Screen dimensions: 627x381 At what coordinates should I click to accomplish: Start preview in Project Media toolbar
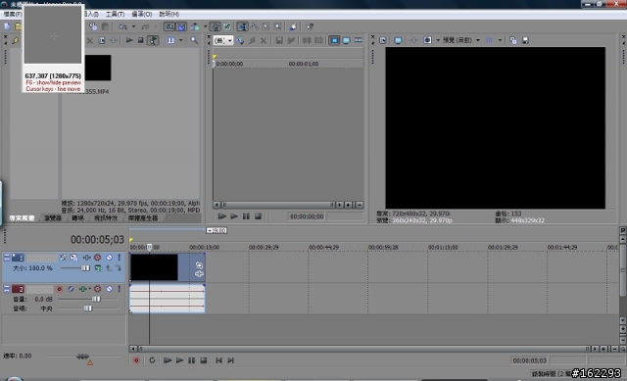129,40
